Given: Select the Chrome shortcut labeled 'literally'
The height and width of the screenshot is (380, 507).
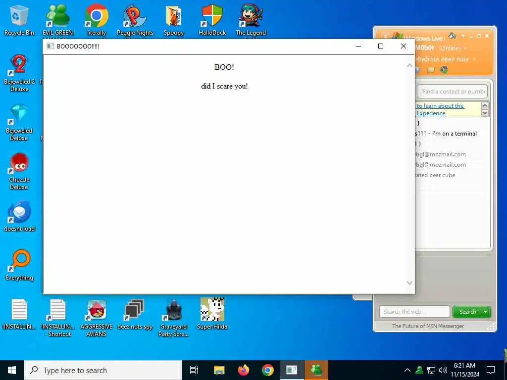Looking at the screenshot, I should (97, 20).
